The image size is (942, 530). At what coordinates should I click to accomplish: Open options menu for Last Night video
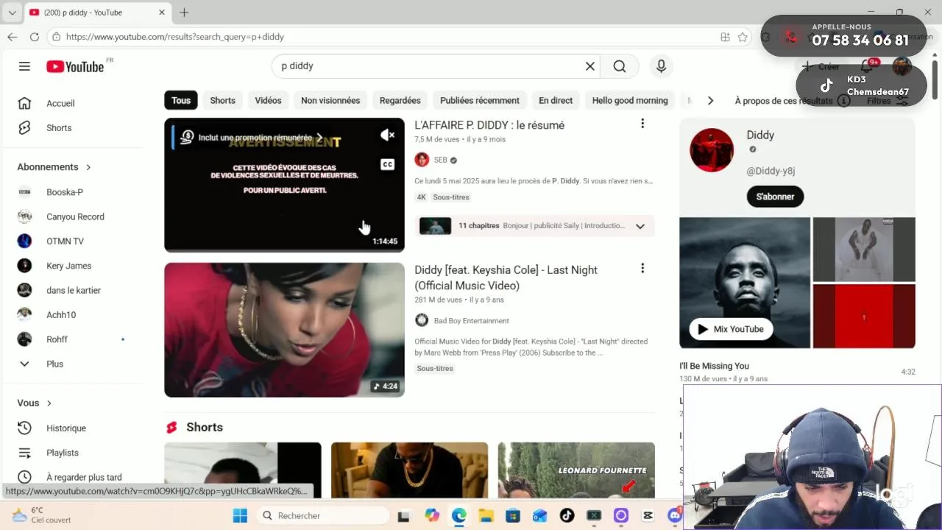click(642, 269)
